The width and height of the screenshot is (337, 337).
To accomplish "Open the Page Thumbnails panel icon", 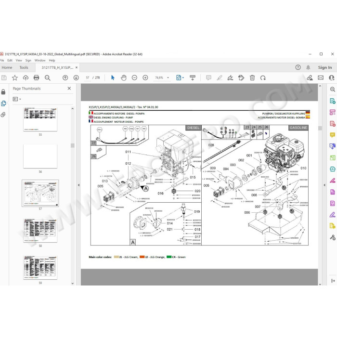I will click(x=3, y=103).
